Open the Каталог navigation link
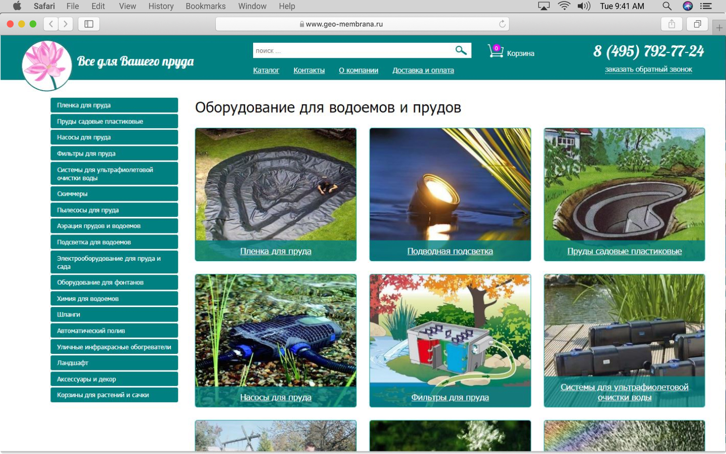This screenshot has width=726, height=454. [x=266, y=70]
